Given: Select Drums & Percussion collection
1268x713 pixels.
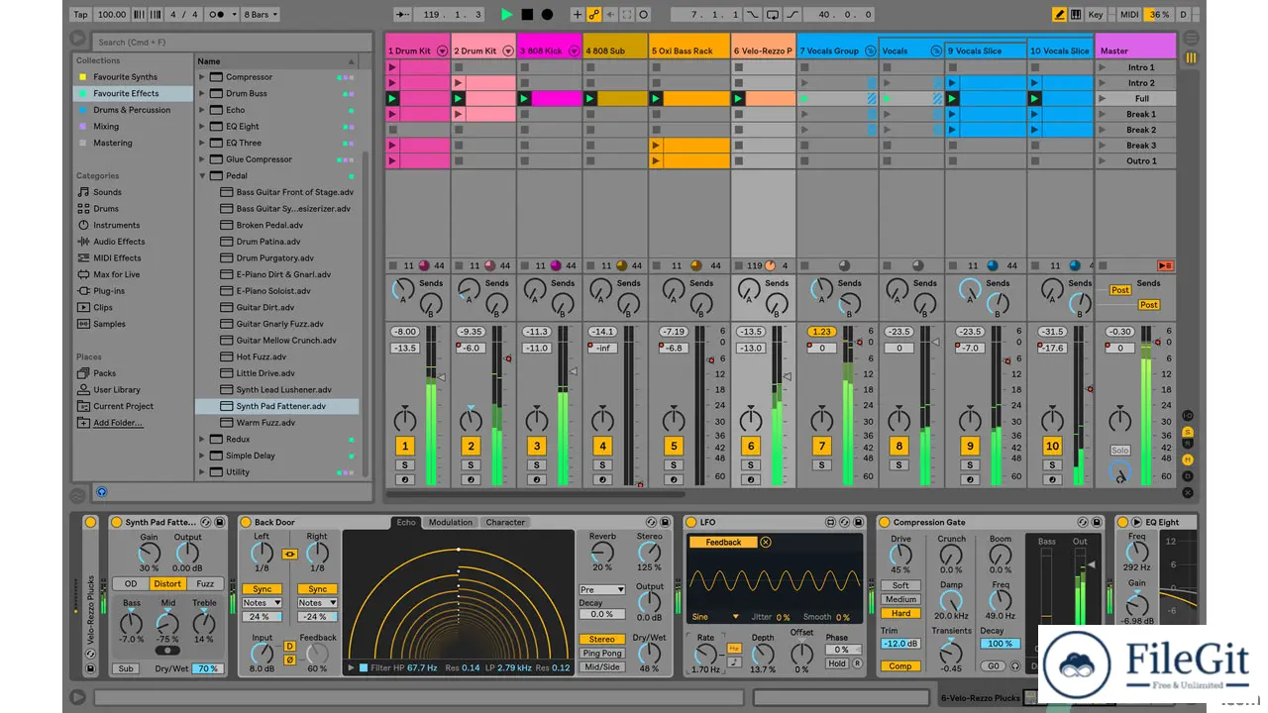Looking at the screenshot, I should (x=132, y=110).
